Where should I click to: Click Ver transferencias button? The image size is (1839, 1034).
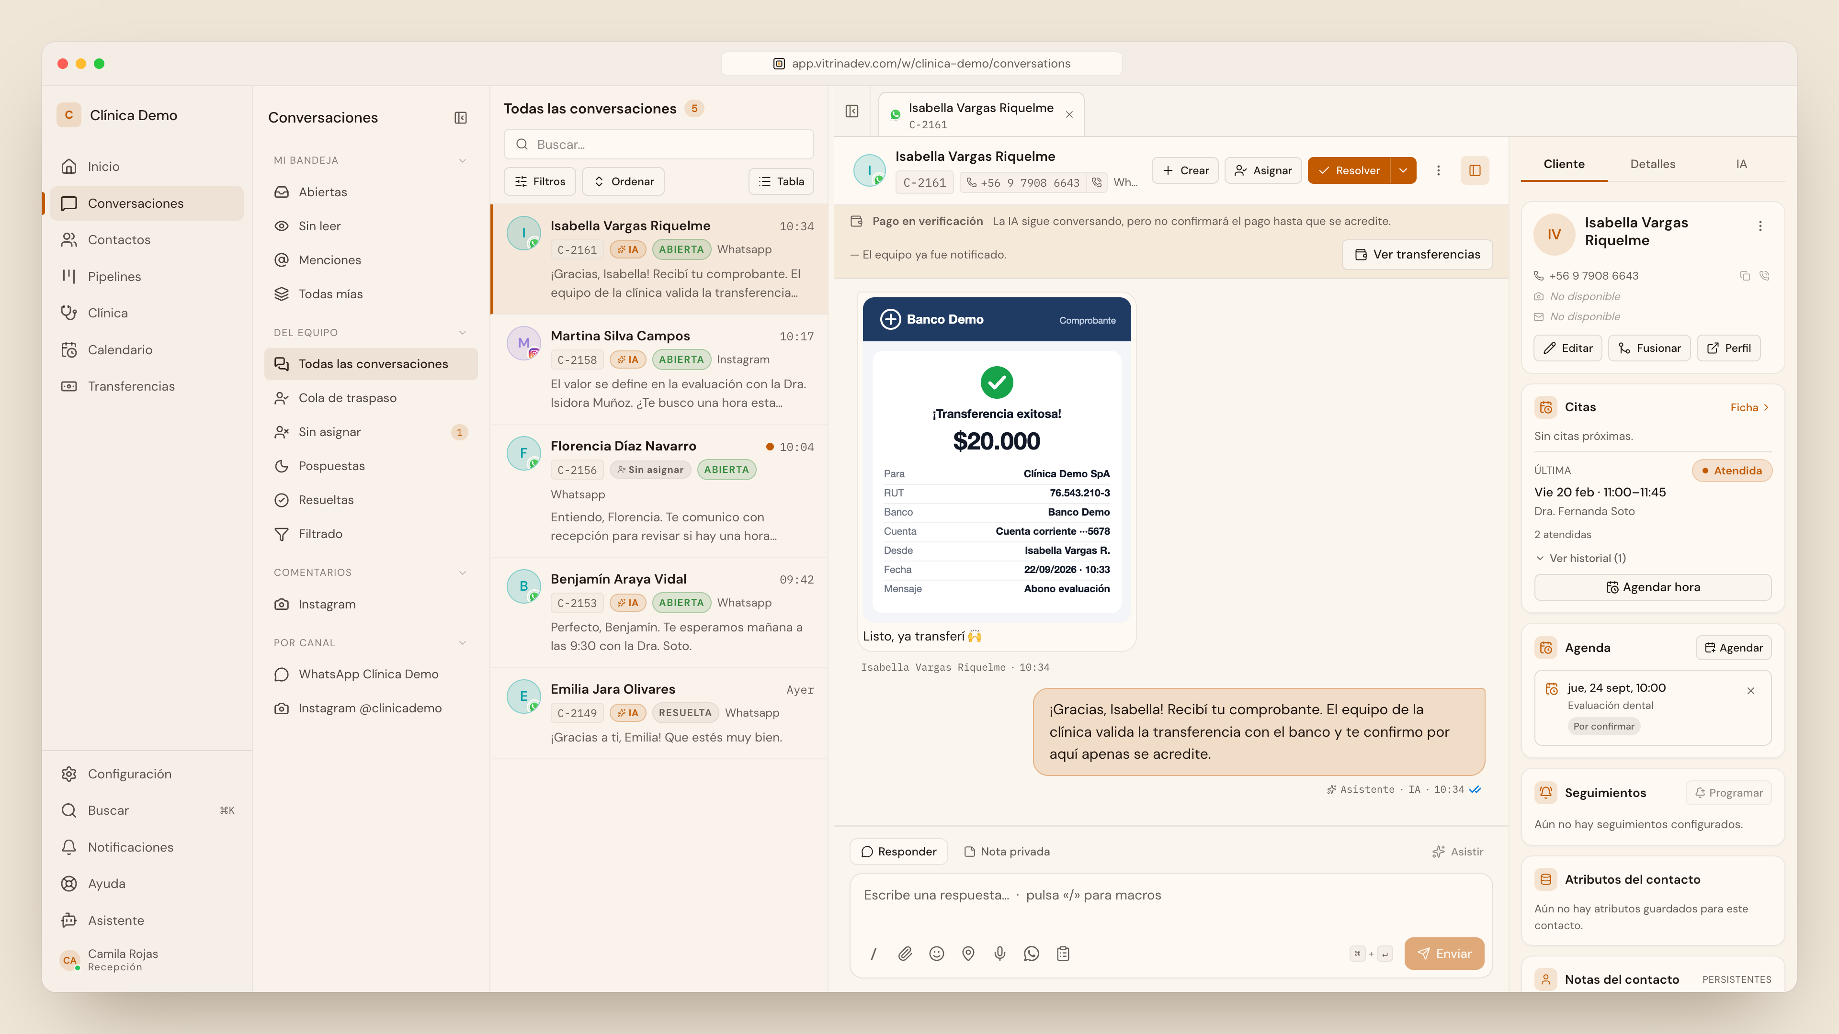(1417, 255)
